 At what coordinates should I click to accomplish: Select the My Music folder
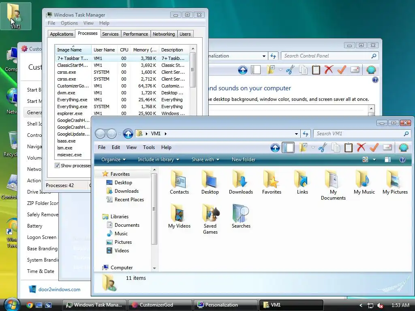(364, 183)
